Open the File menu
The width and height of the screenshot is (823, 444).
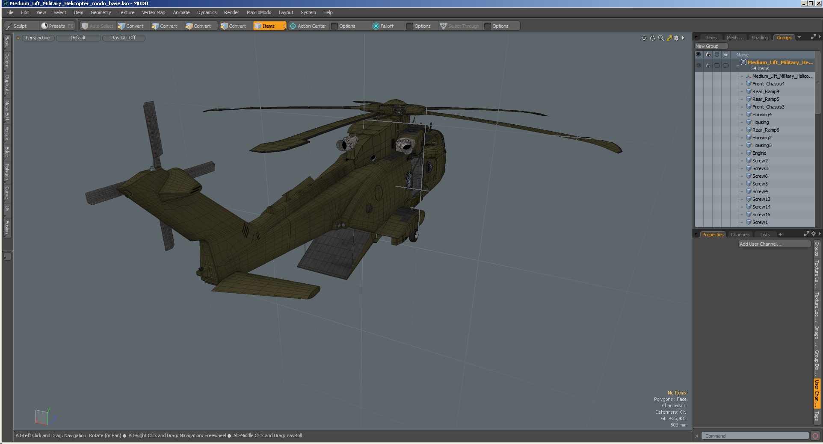(10, 12)
